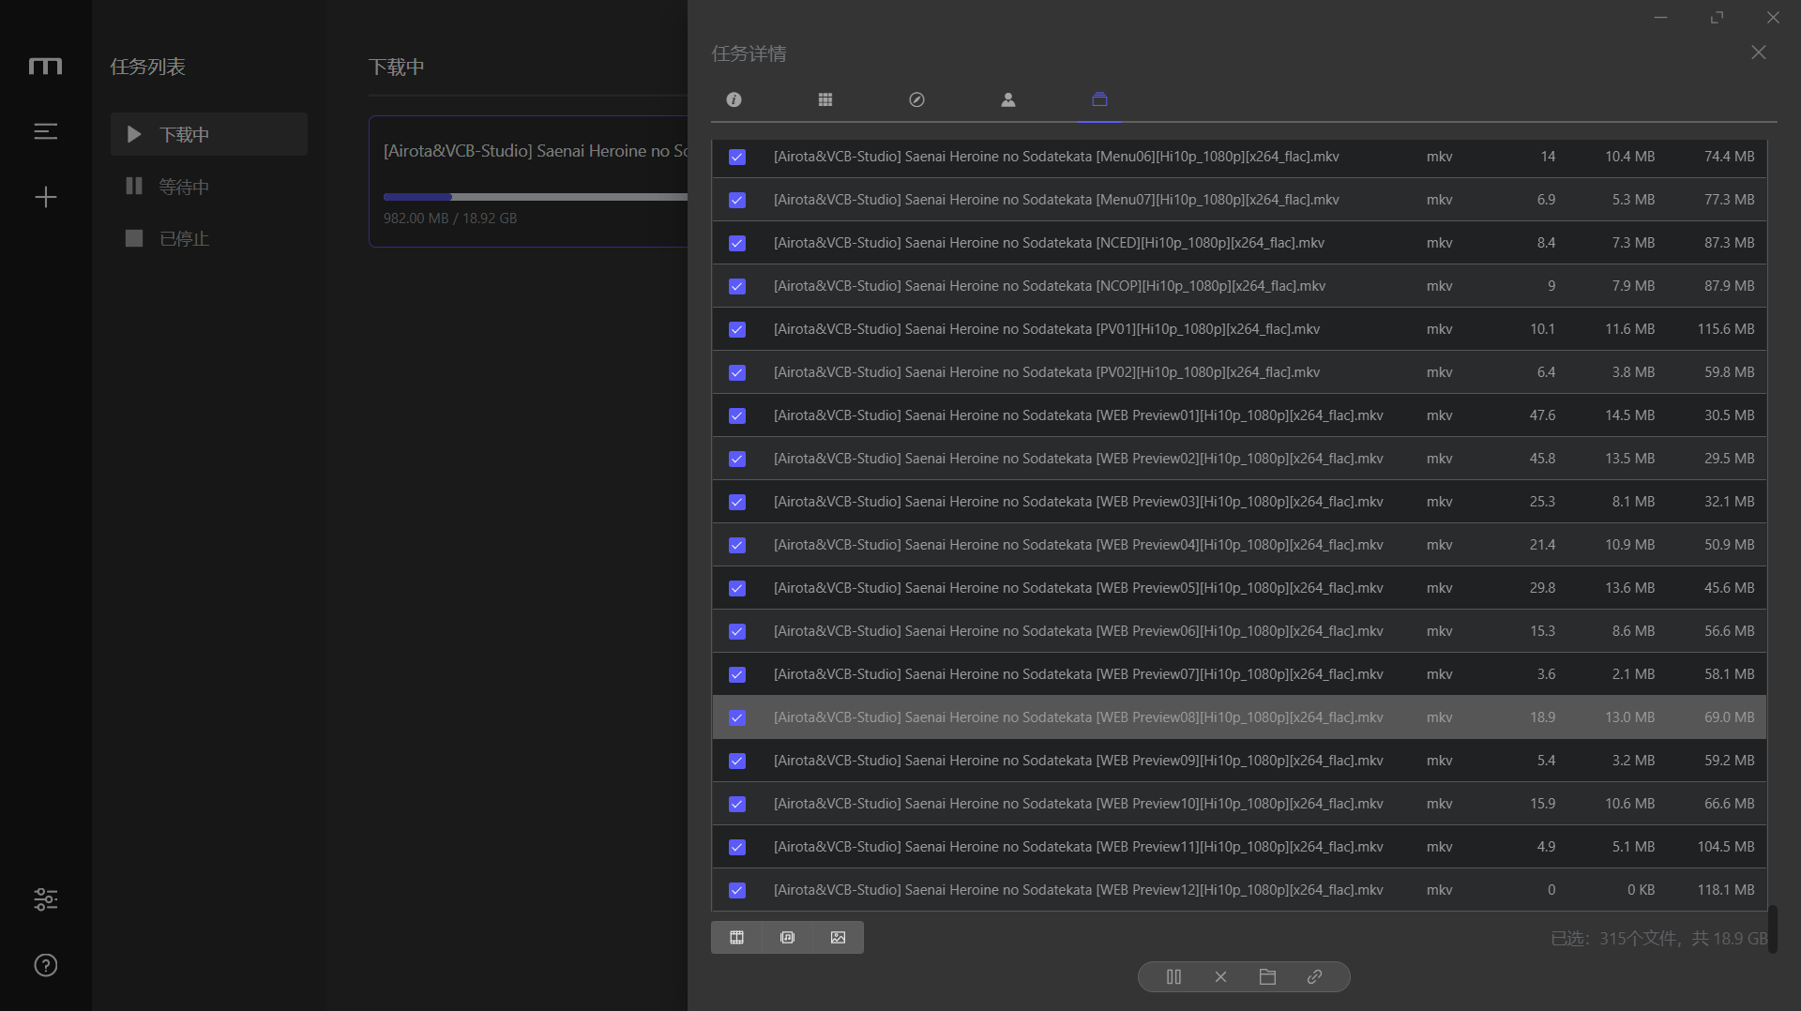Screen dimensions: 1801x1011
Task: Copy the task link via the link icon
Action: [1313, 976]
